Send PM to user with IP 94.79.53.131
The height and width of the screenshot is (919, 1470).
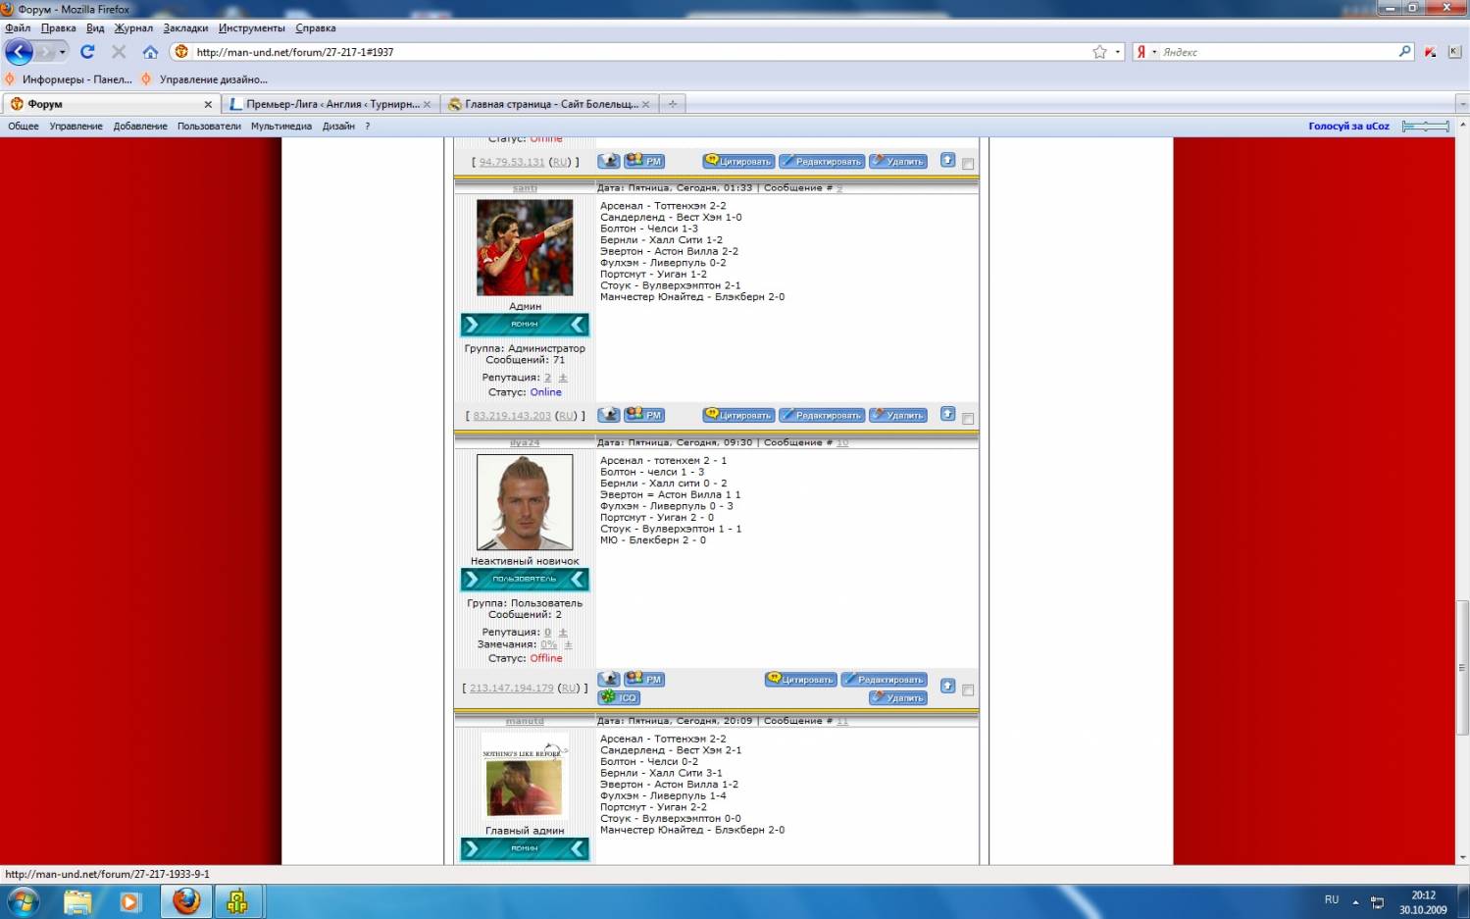click(644, 161)
